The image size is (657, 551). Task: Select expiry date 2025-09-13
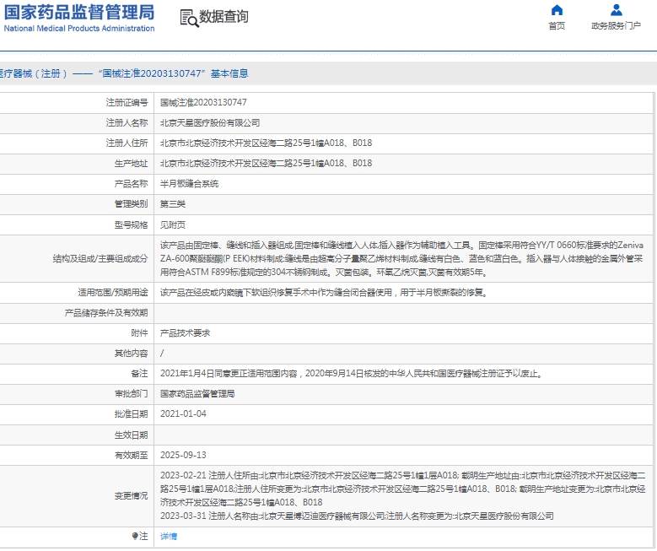[x=183, y=455]
